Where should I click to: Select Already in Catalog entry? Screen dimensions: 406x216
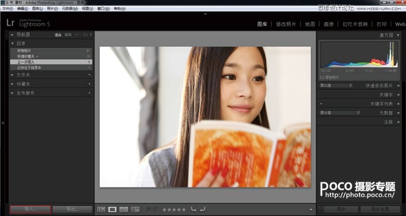[x=51, y=68]
